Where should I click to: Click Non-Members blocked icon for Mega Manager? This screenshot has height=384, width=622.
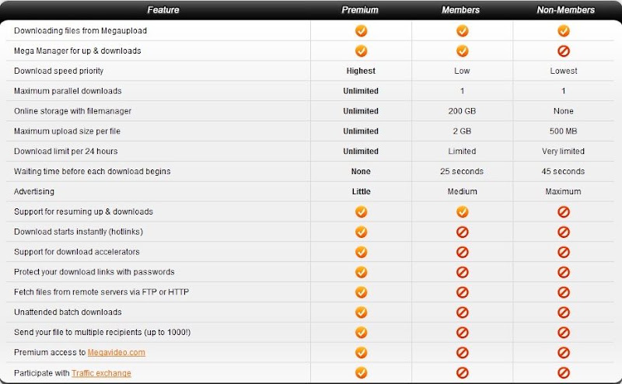point(563,51)
